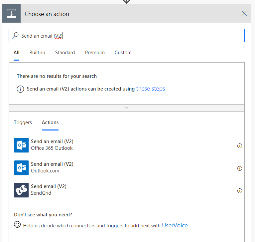Show info for SendGrid Send email action
This screenshot has height=242, width=255.
tap(239, 191)
